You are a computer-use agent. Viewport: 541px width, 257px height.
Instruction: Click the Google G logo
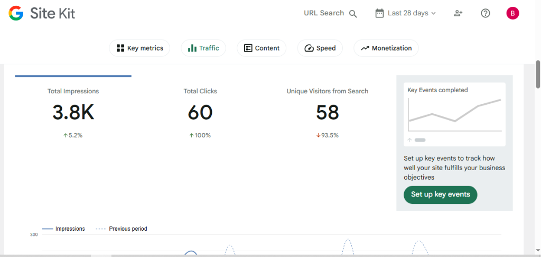coord(16,13)
